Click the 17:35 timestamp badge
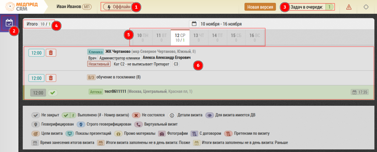Viewport: 377px width, 152px height. click(360, 92)
